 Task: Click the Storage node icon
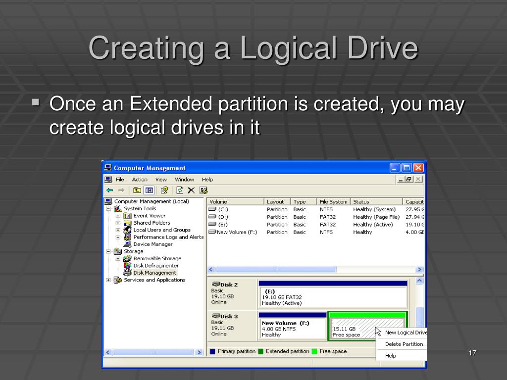coord(118,251)
